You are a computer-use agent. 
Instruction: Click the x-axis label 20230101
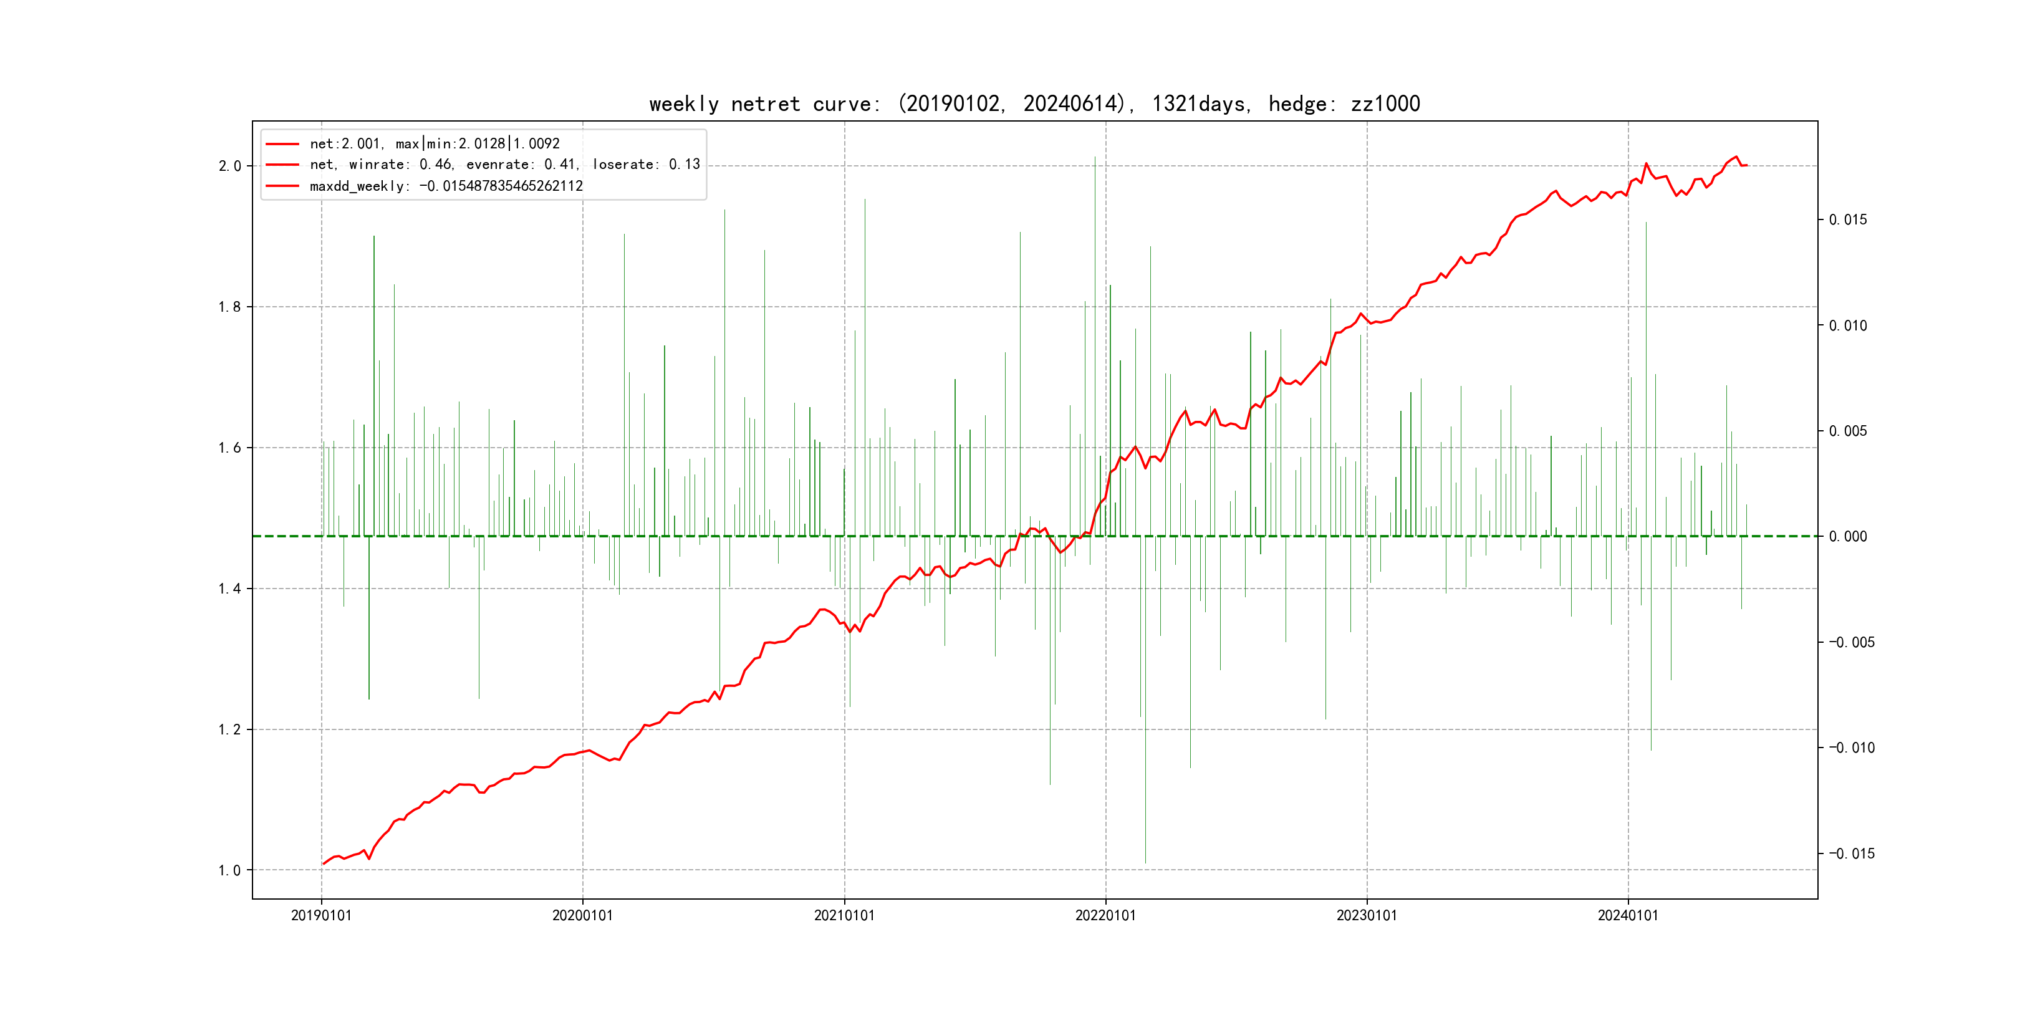(1367, 915)
